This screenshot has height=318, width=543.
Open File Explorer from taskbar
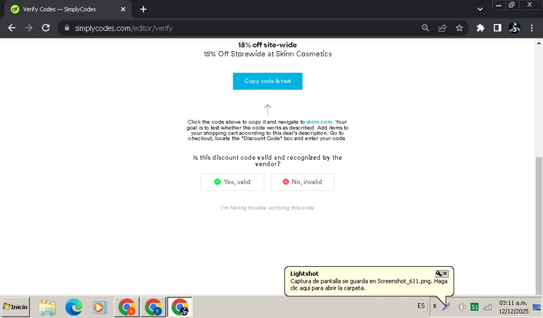point(47,308)
